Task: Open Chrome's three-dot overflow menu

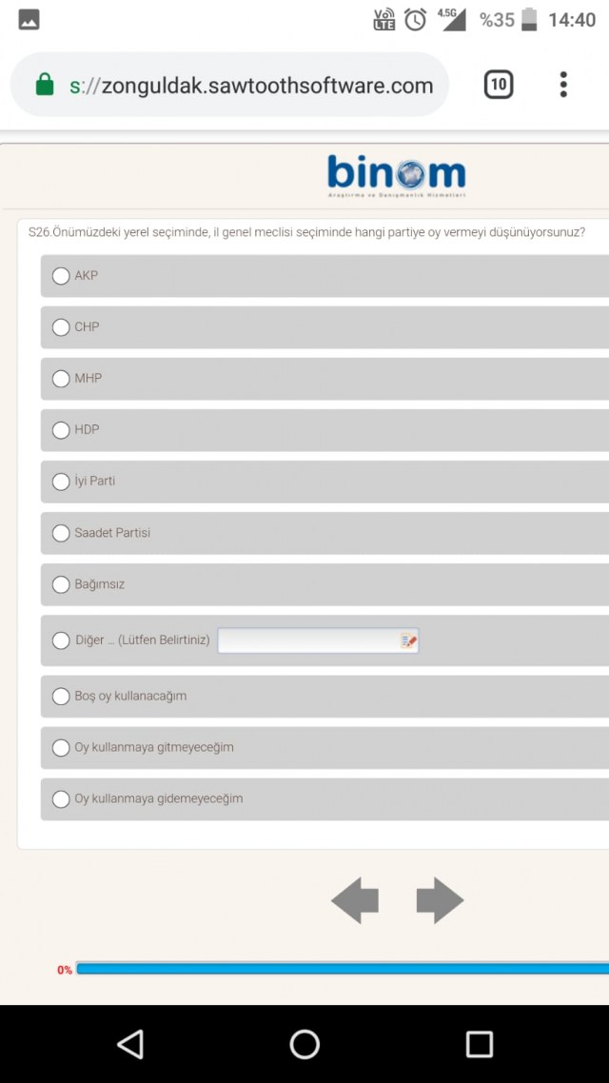Action: click(x=563, y=85)
